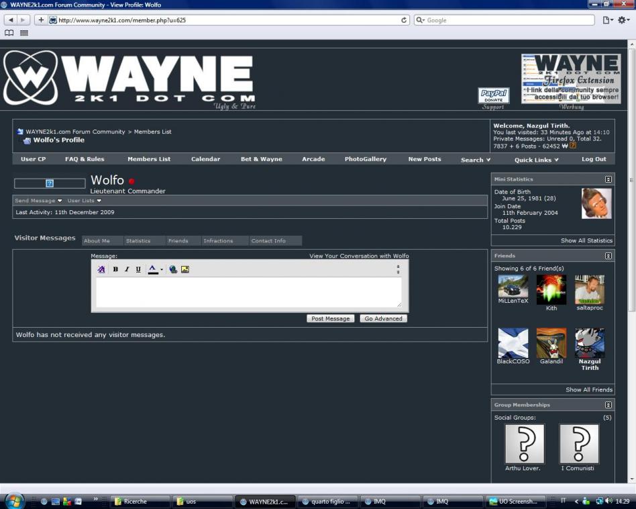Open friend BlackCOSO's avatar
The width and height of the screenshot is (636, 509).
513,343
